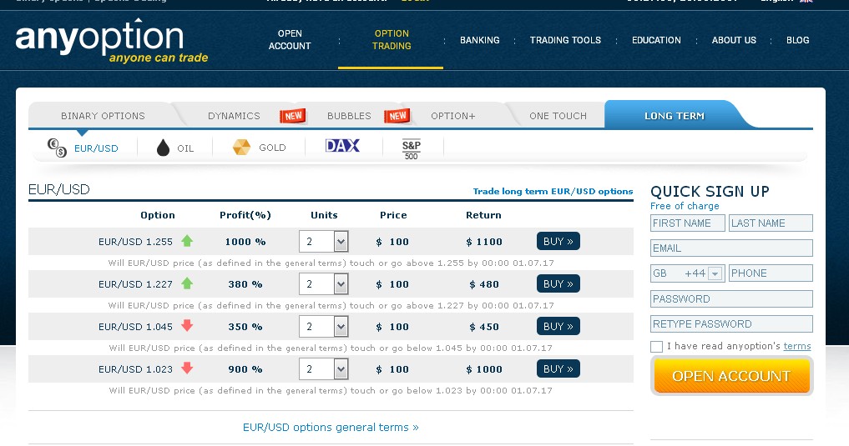Open the Open Account menu item
This screenshot has width=849, height=446.
[x=290, y=40]
